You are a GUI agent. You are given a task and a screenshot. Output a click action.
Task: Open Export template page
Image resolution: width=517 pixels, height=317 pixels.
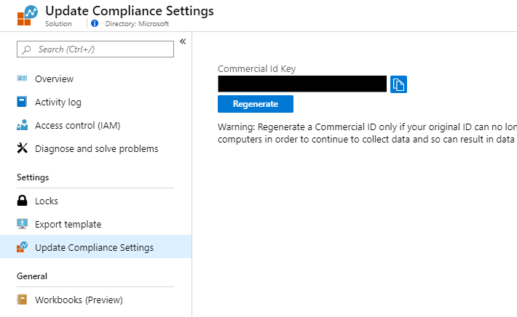pyautogui.click(x=68, y=224)
